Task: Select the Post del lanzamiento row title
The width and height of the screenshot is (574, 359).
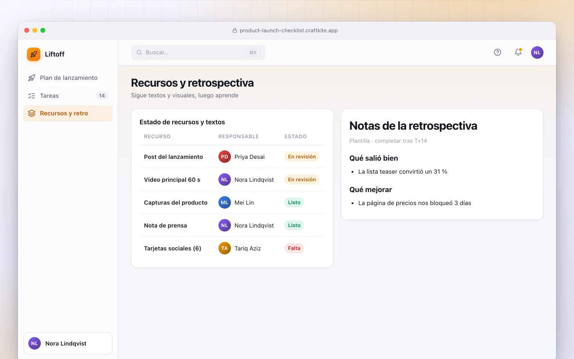Action: [x=174, y=157]
